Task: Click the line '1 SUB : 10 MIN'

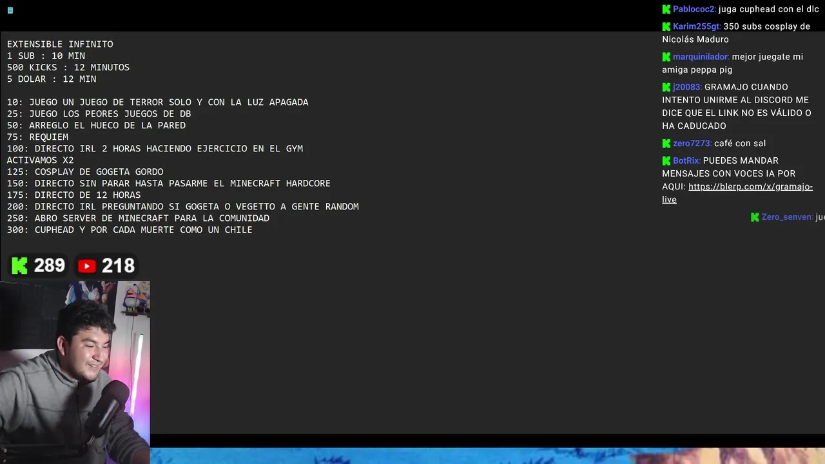Action: [46, 56]
